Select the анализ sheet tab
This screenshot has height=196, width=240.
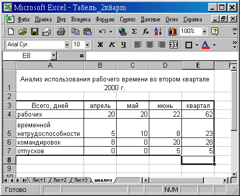[x=103, y=180]
